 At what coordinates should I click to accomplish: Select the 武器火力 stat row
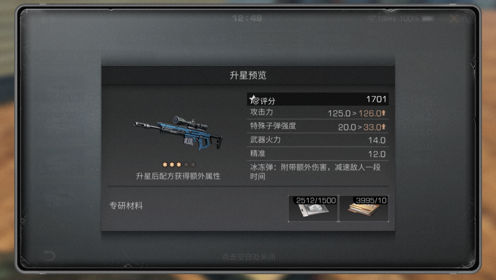pos(318,140)
